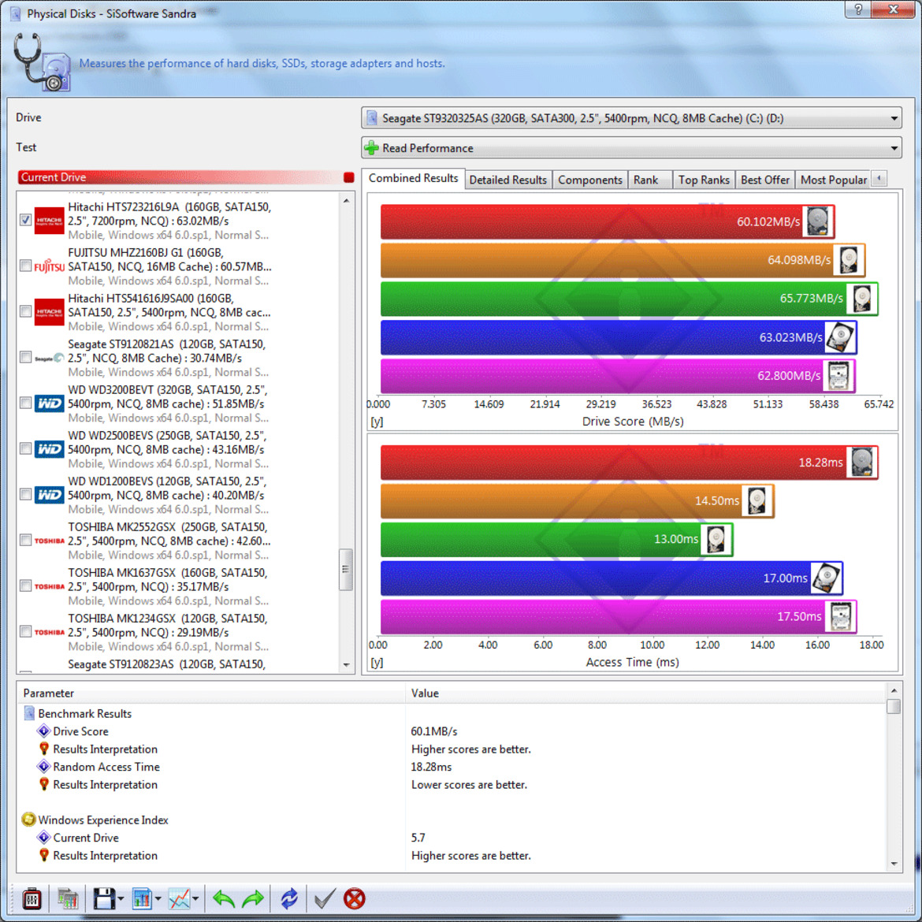This screenshot has height=922, width=922.
Task: Click the Parameter column header
Action: (211, 693)
